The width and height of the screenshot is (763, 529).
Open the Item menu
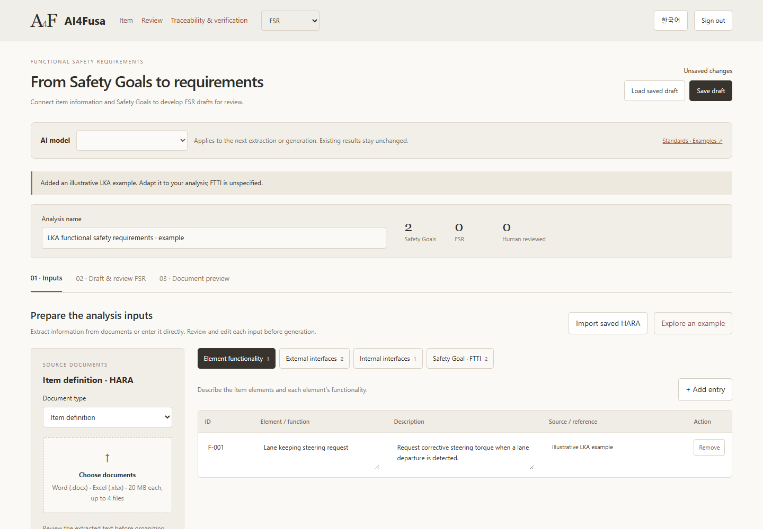(126, 21)
